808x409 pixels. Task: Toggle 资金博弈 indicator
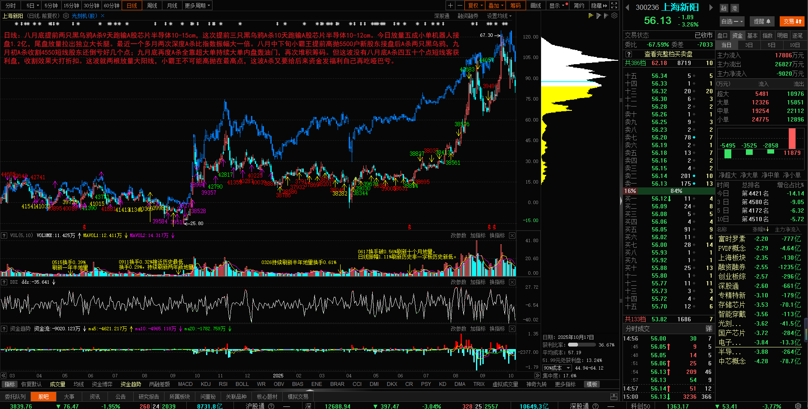102,384
